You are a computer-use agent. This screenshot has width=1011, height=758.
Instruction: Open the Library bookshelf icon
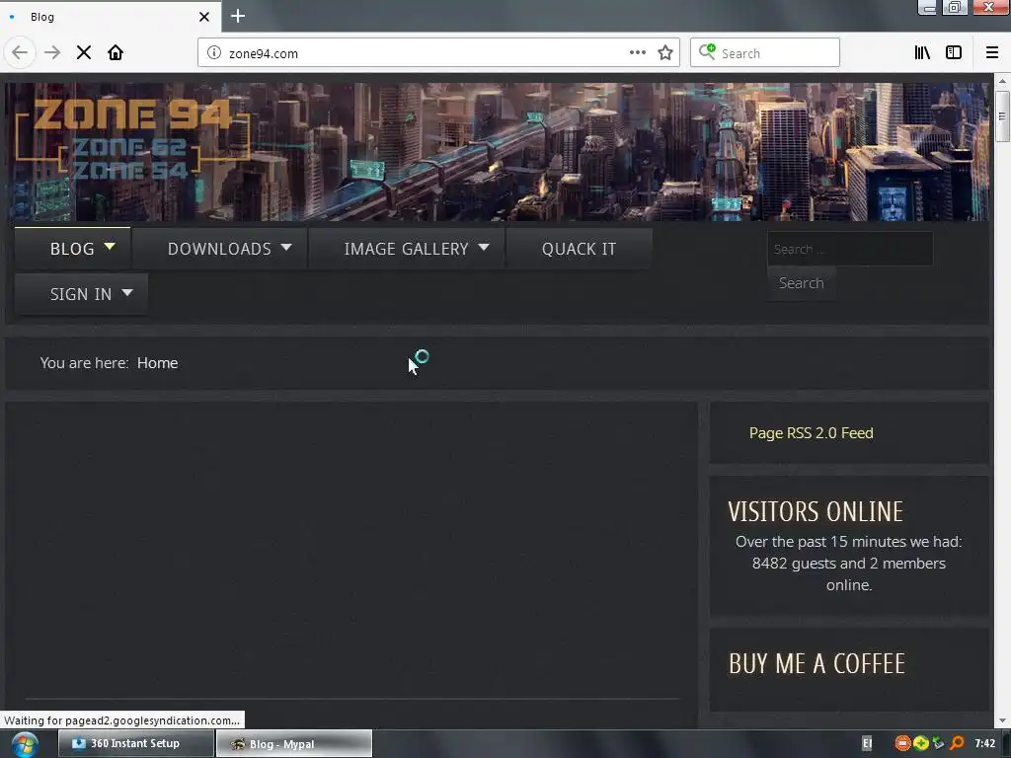[923, 52]
